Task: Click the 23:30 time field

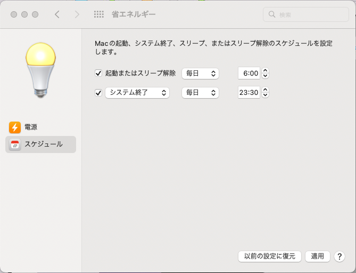Action: point(249,92)
